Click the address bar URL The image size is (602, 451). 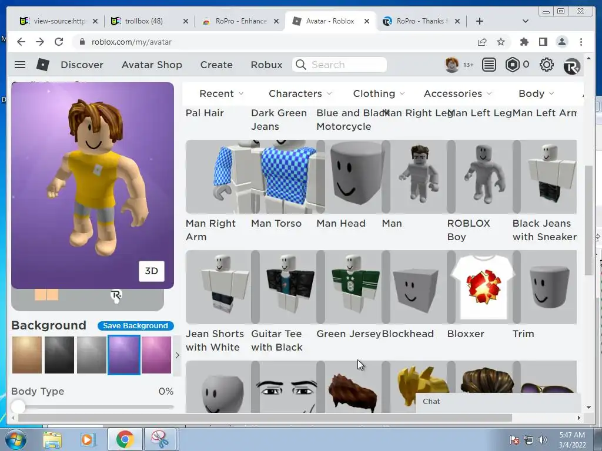[x=131, y=42]
